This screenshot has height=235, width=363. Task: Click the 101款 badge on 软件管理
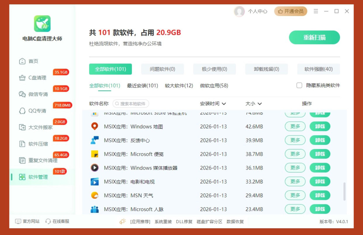(60, 171)
